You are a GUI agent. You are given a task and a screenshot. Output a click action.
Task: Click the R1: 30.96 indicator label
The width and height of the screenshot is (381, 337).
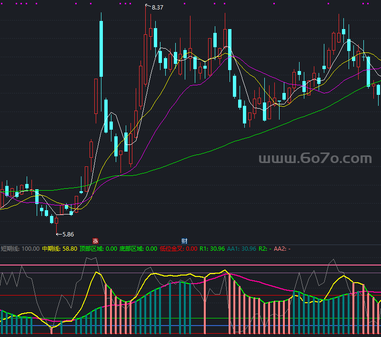[212, 249]
